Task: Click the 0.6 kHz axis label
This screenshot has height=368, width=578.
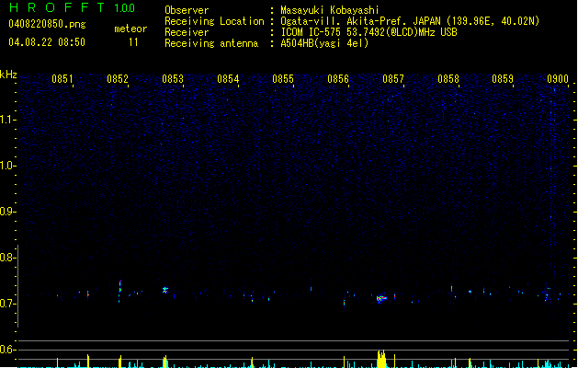Action: point(7,350)
